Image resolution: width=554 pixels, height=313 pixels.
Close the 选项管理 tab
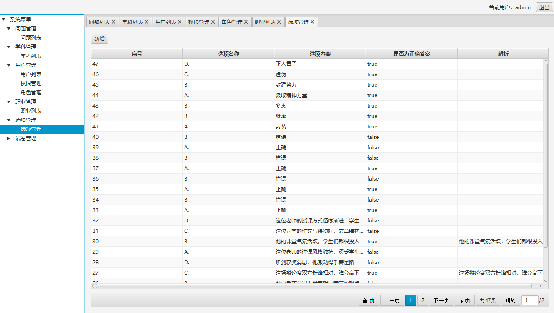(x=312, y=22)
